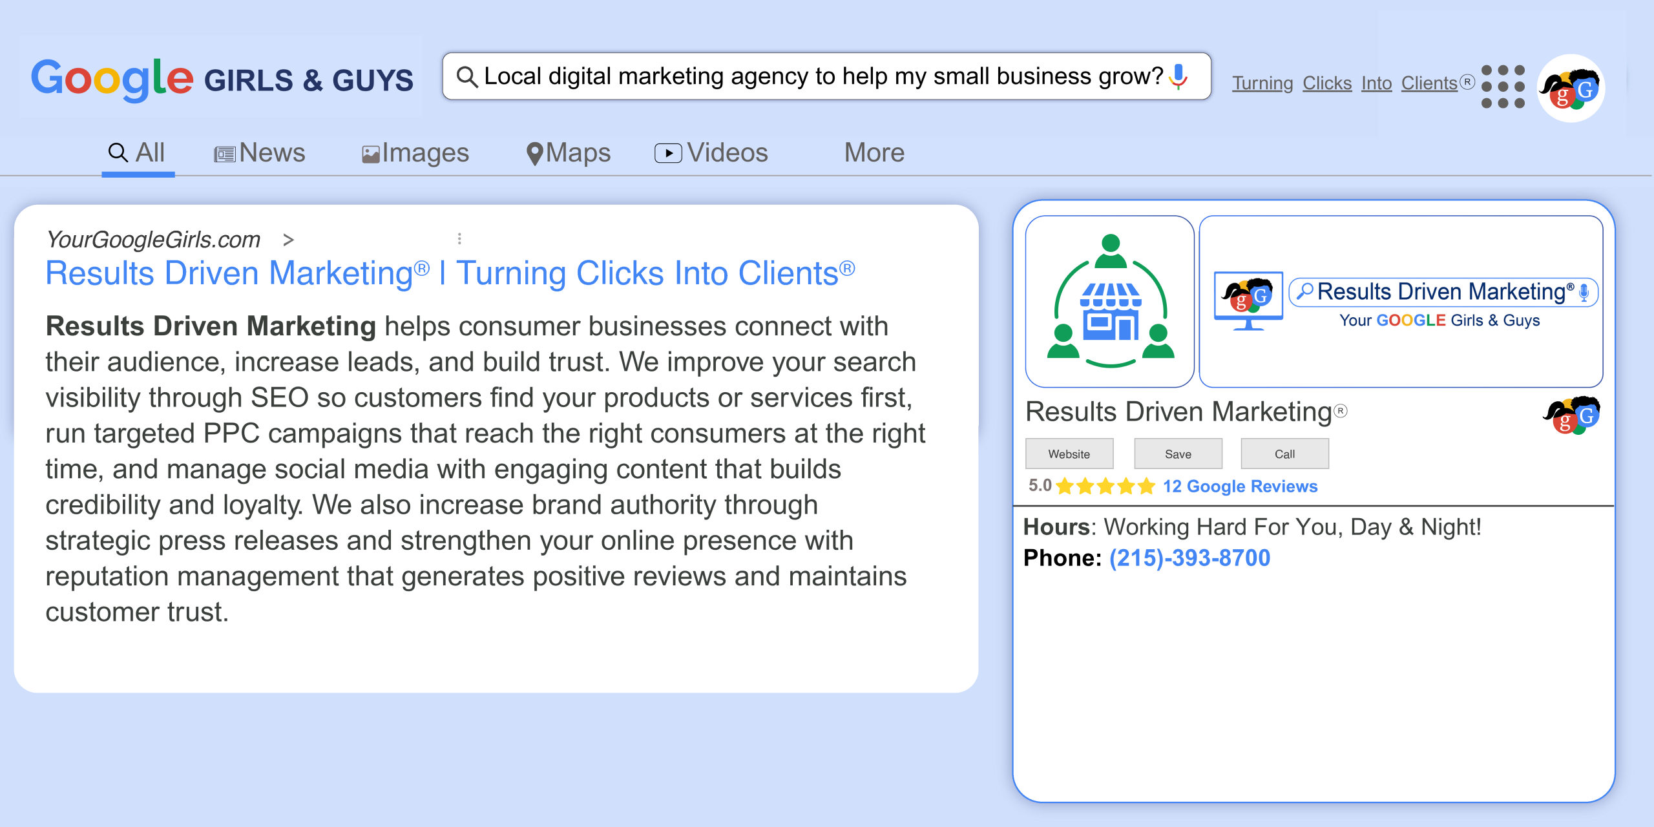Click the result description paragraph
This screenshot has width=1654, height=827.
[485, 469]
